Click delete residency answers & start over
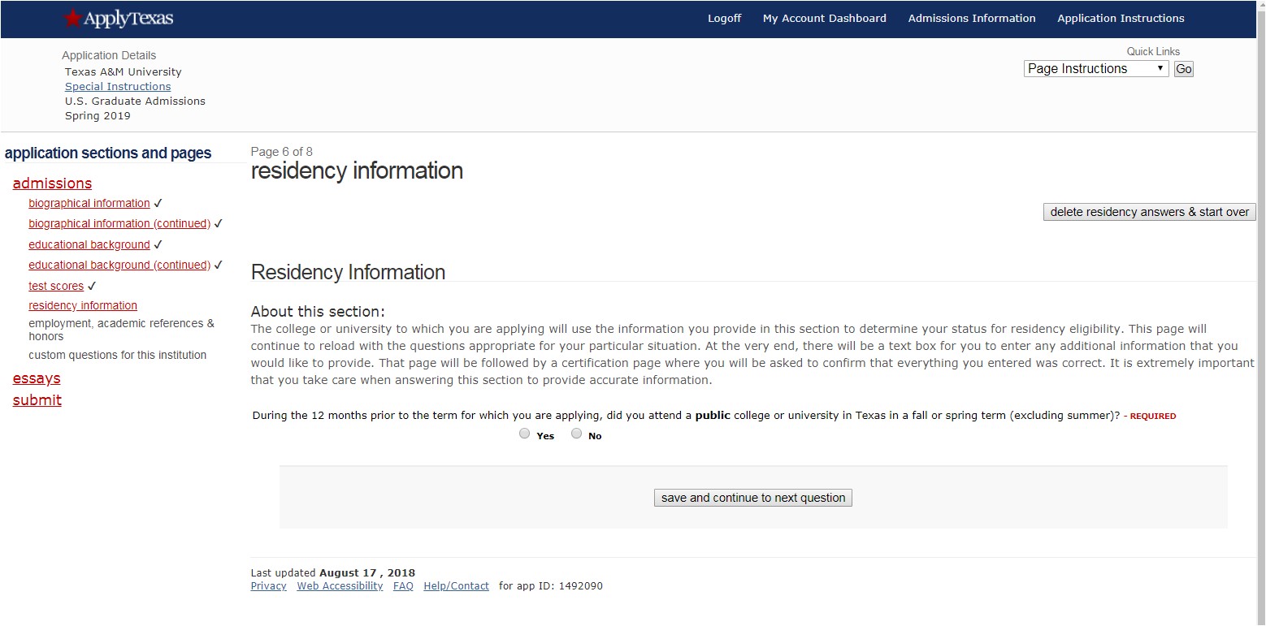The height and width of the screenshot is (626, 1266). click(x=1148, y=211)
